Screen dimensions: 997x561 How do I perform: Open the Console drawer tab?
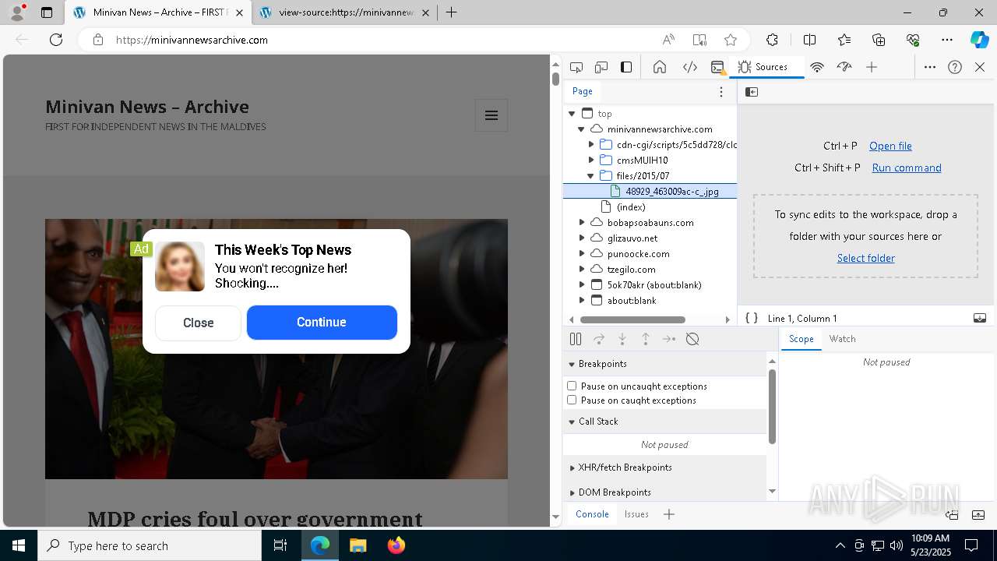coord(592,514)
